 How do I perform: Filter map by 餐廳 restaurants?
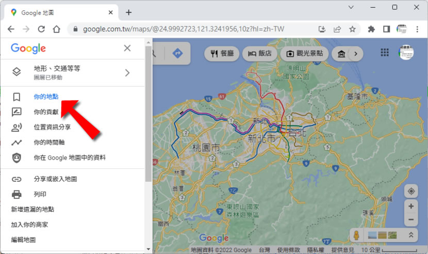point(222,54)
